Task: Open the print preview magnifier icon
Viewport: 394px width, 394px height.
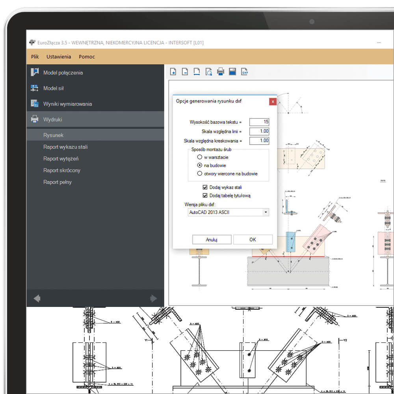Action: click(x=208, y=72)
